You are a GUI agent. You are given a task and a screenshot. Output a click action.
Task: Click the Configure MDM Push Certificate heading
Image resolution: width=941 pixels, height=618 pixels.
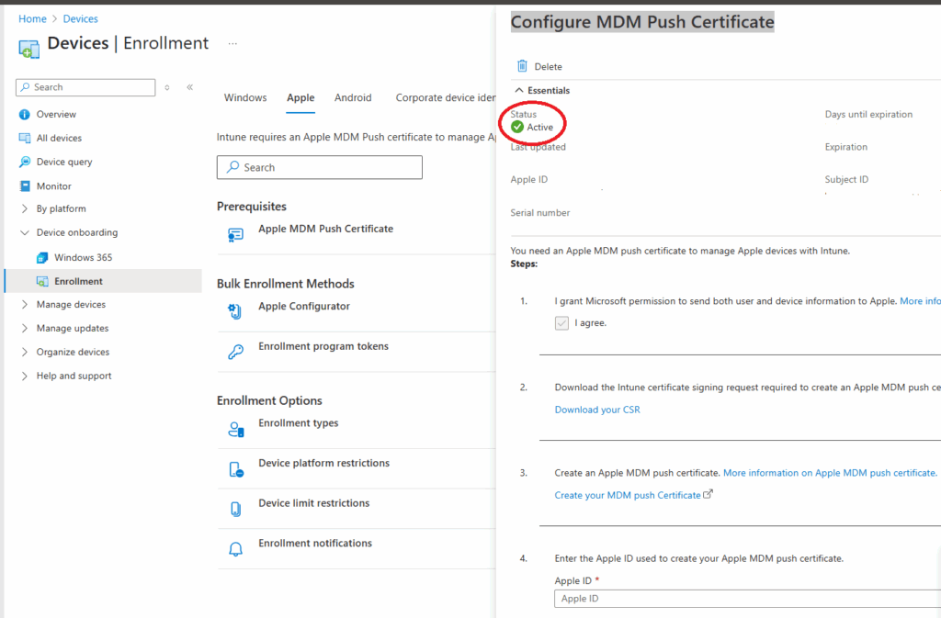[642, 22]
